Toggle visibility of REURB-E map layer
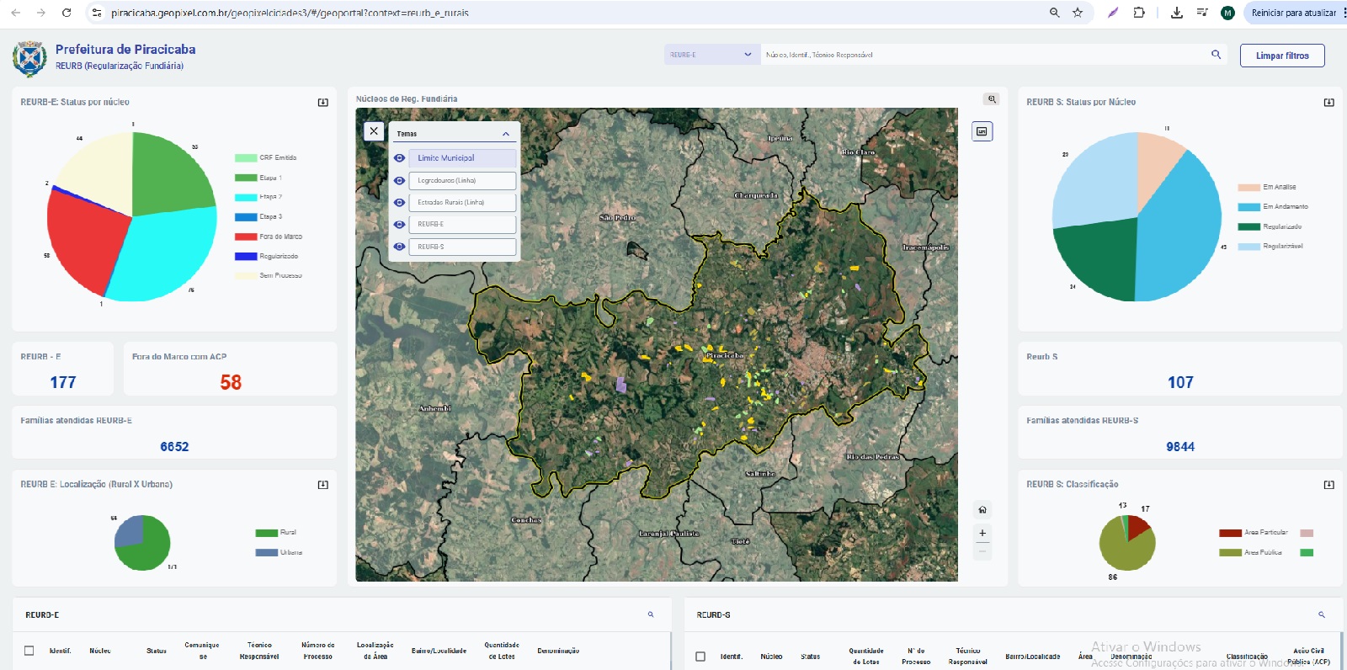 pyautogui.click(x=399, y=225)
